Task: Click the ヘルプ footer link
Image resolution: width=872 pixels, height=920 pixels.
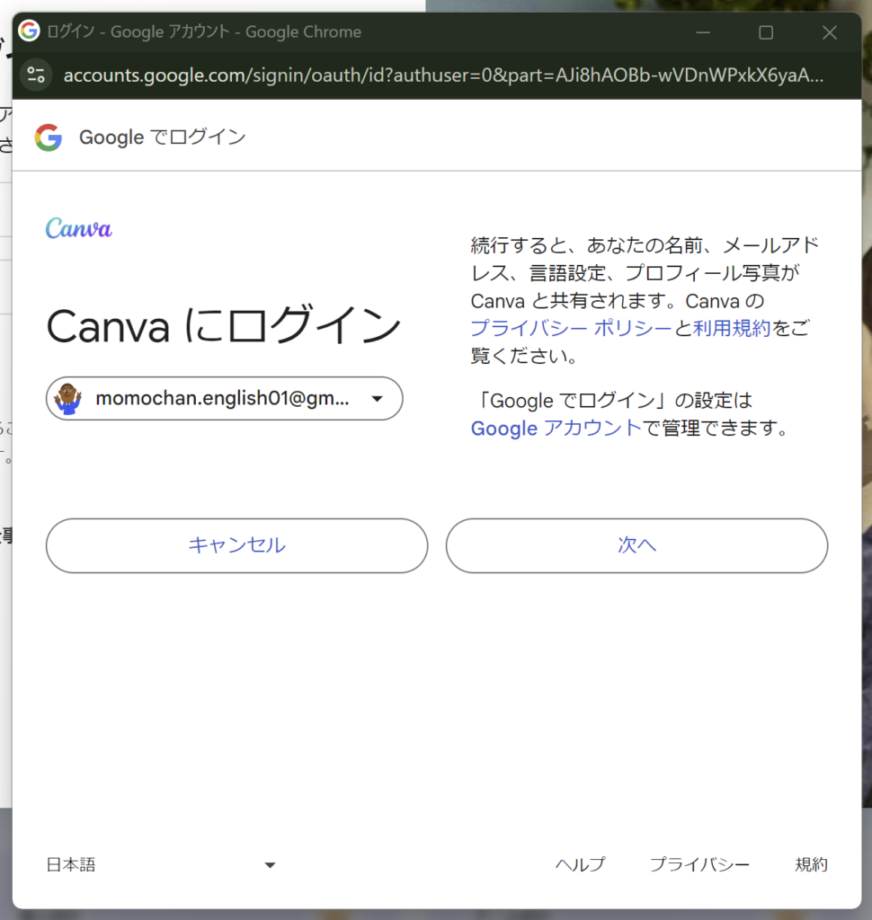Action: [580, 864]
